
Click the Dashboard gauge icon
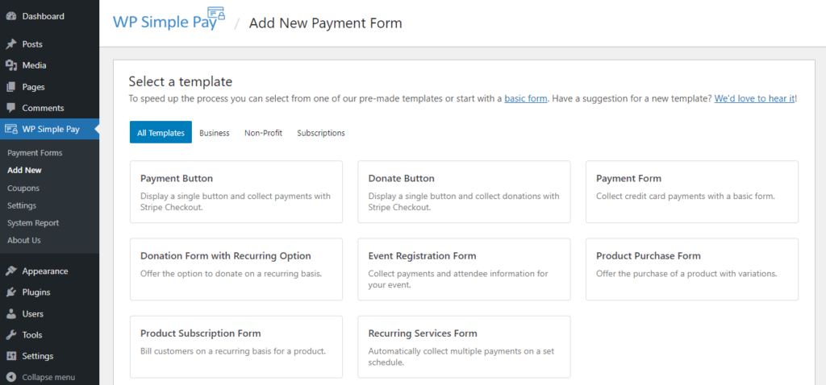tap(10, 16)
